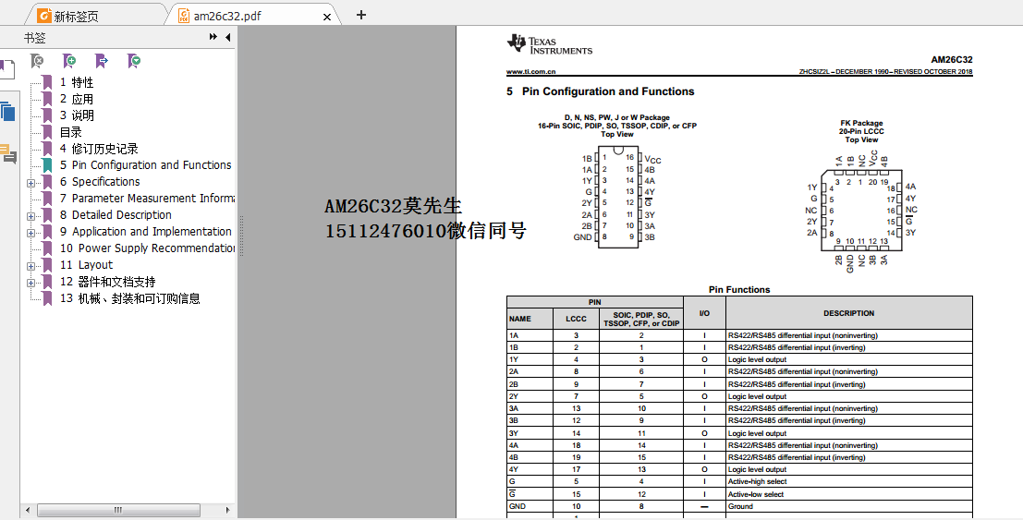
Task: Open a new tab with plus button
Action: 360,15
